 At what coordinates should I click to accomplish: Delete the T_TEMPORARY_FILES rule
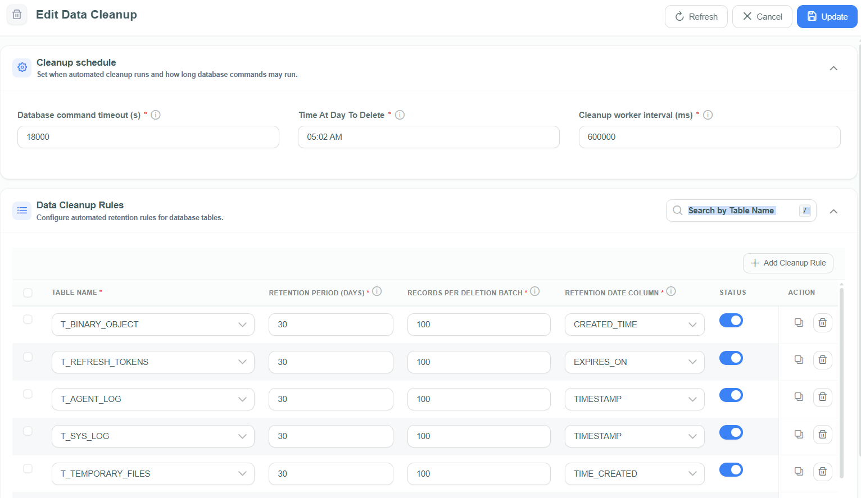pos(823,472)
